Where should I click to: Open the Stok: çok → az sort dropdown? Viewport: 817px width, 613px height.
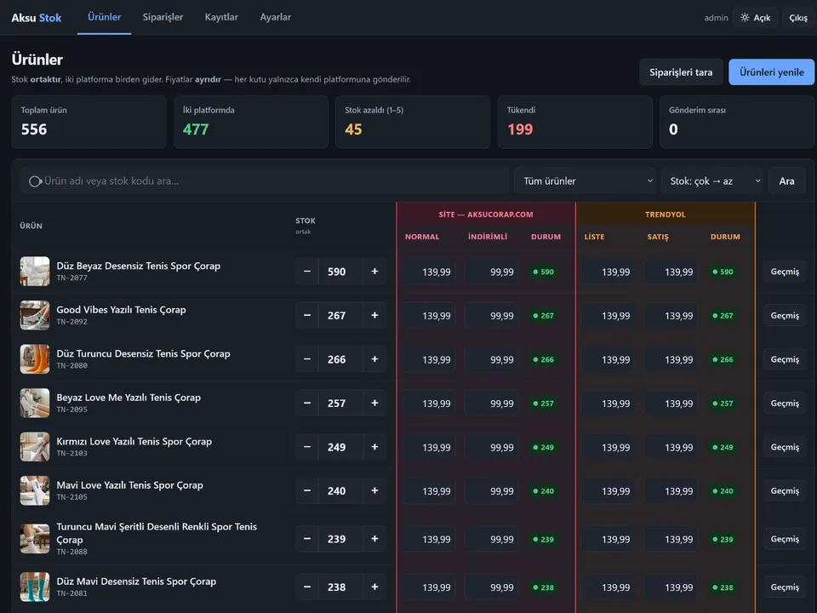pos(711,180)
